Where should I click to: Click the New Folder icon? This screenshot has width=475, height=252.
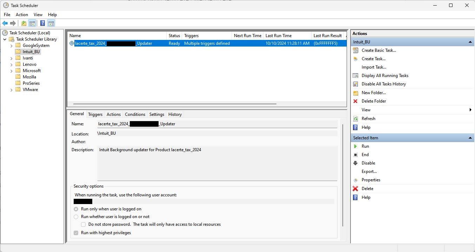coord(355,93)
